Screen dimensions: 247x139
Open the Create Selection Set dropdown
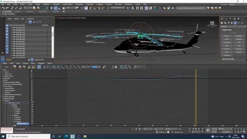(x=117, y=8)
